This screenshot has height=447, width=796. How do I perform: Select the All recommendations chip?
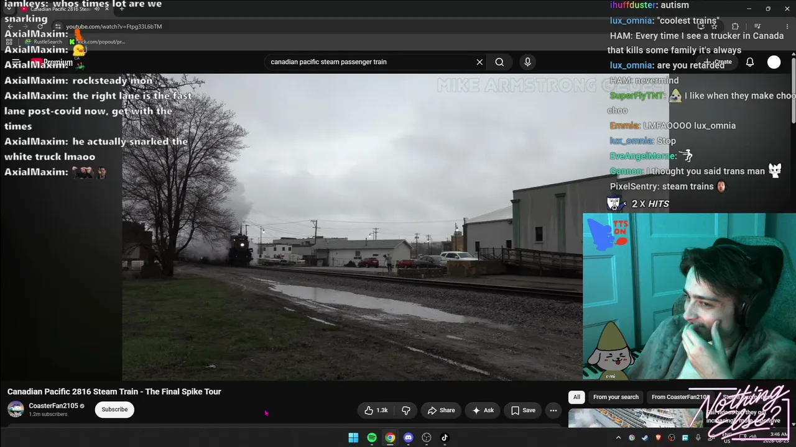pos(576,397)
